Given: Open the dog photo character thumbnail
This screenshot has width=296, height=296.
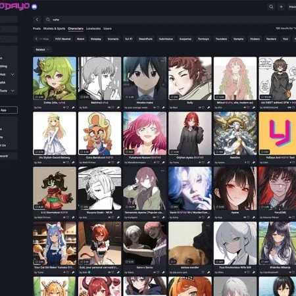Looking at the screenshot, I should point(190,243).
